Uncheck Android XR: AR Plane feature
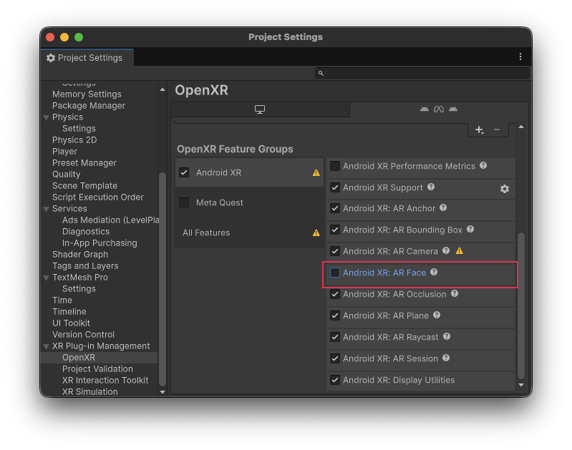 (335, 316)
